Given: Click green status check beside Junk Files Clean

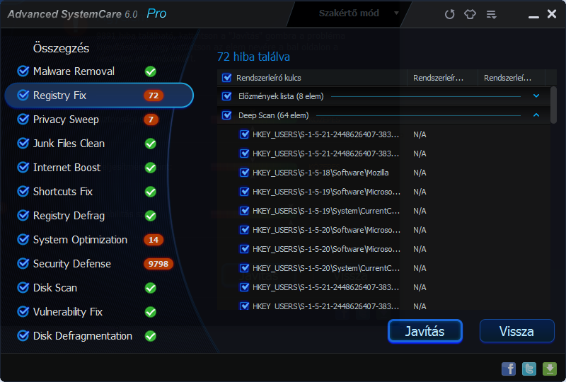Looking at the screenshot, I should (x=151, y=144).
